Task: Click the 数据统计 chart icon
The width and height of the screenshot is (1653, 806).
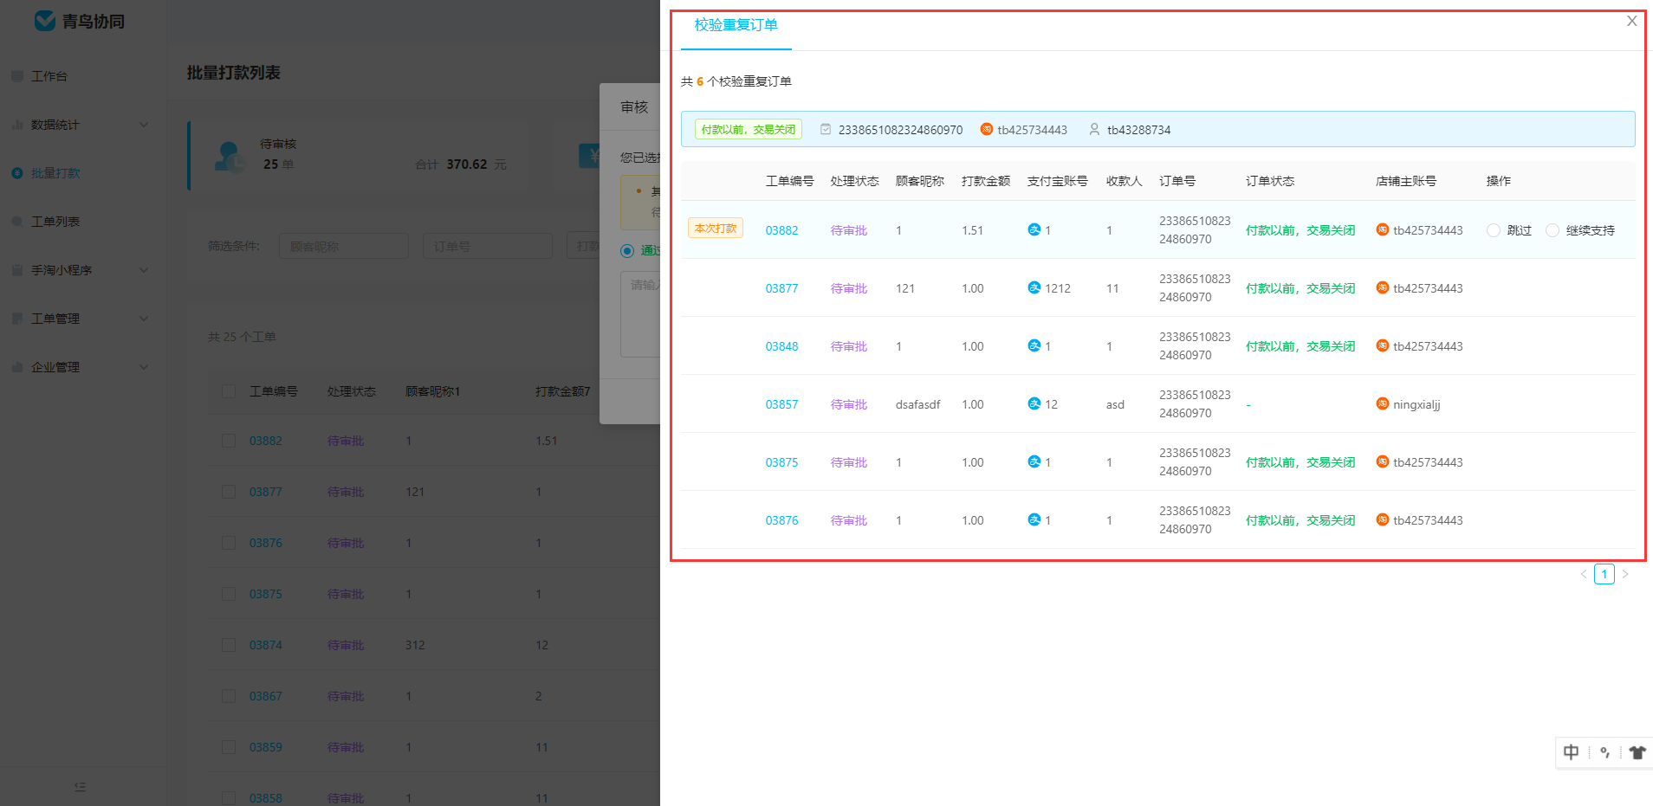Action: (x=17, y=125)
